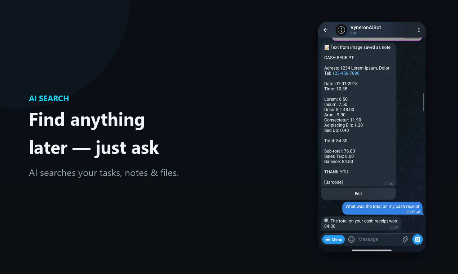
Task: Open the VyneronAIBot profile avatar
Action: pos(341,30)
